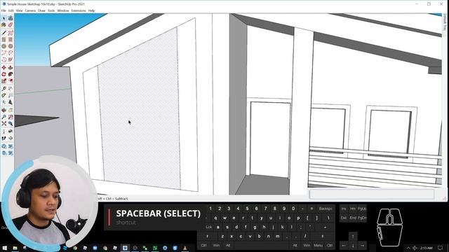Select the Push/Pull tool
Screen dimensions: 449x252
tap(11, 67)
